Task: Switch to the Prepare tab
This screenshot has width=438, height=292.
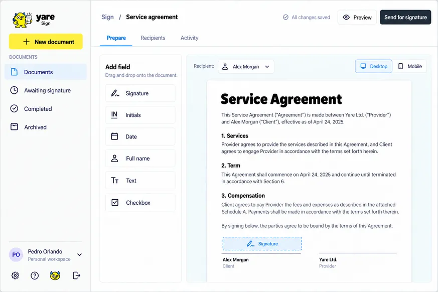Action: (116, 38)
